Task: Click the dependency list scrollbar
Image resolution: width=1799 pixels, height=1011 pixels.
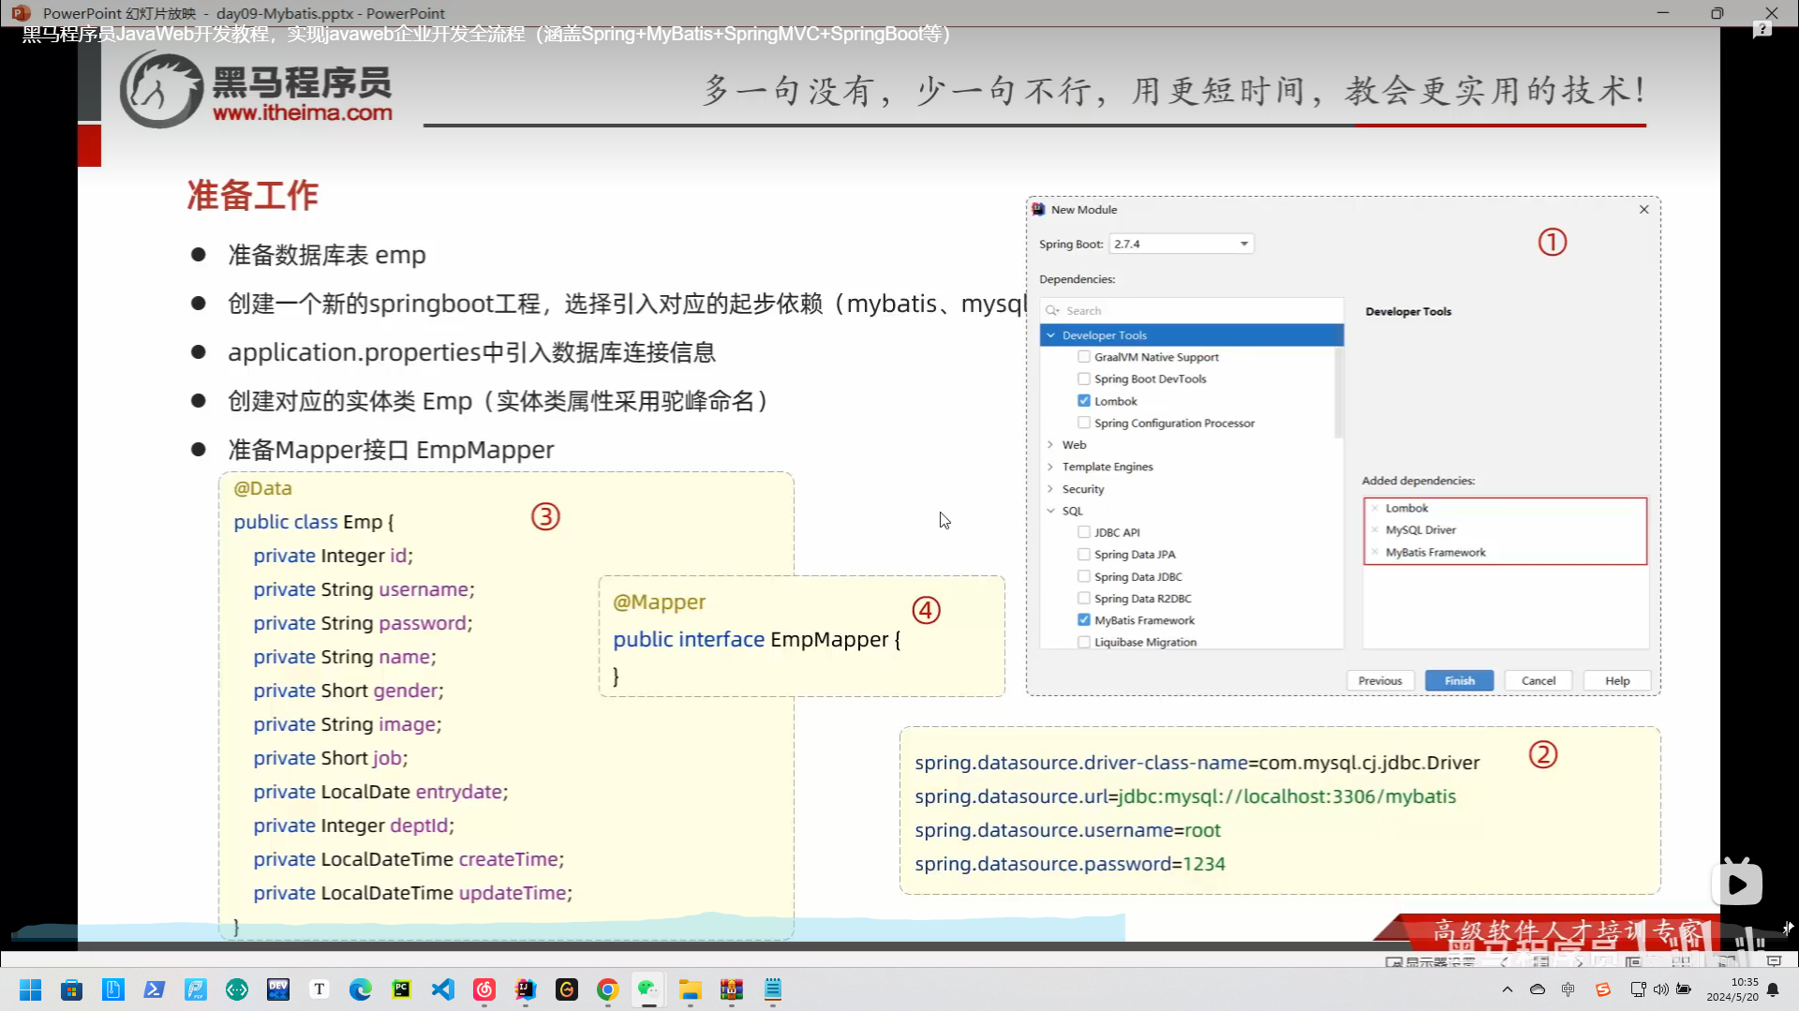Action: coord(1338,392)
